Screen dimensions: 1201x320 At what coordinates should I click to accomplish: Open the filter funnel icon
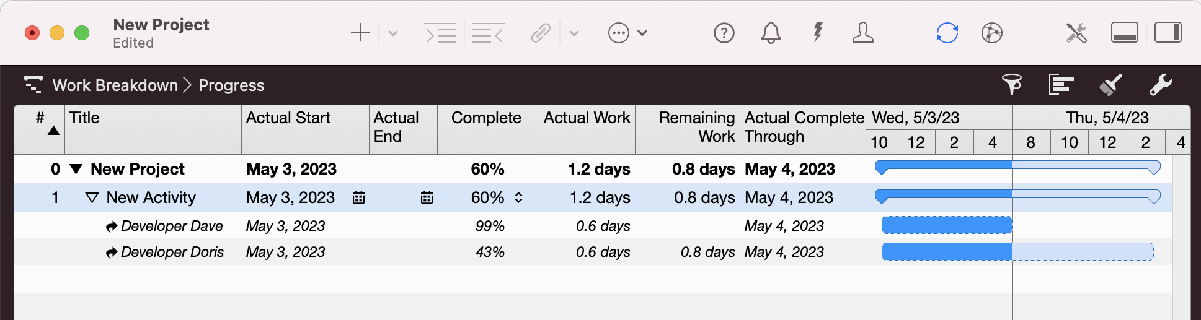point(1012,85)
